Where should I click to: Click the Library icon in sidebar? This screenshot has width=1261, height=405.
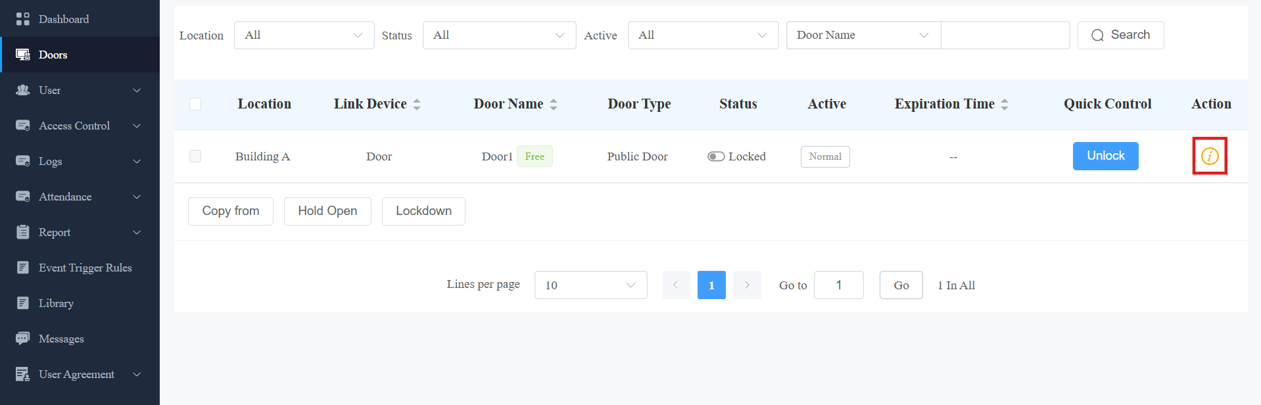[23, 303]
